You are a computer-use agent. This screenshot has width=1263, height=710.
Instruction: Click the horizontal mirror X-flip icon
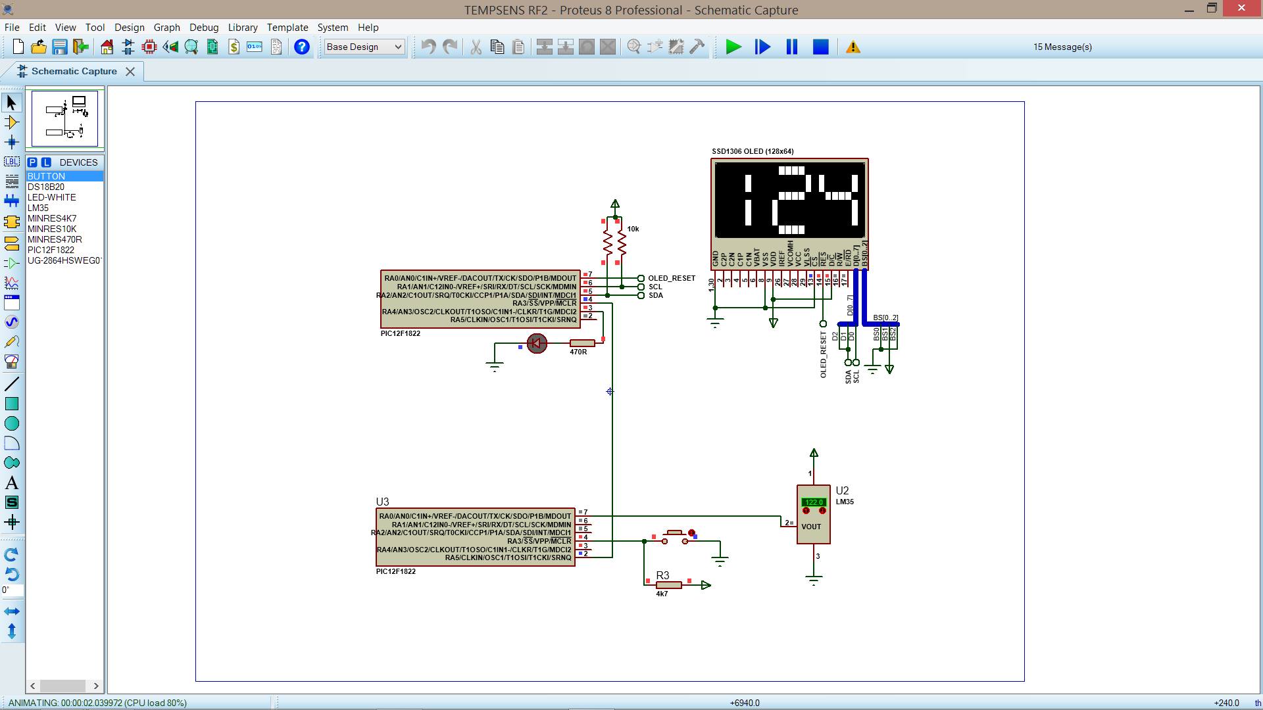point(12,611)
